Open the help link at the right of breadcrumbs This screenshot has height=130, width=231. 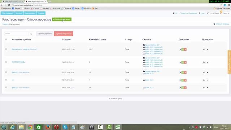tap(221, 24)
